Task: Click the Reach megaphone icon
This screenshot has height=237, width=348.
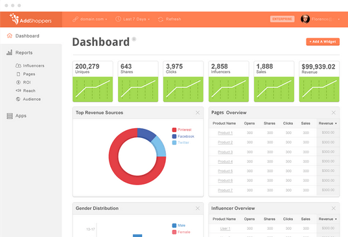Action: [18, 91]
